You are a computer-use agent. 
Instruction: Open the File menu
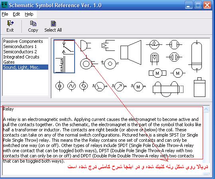click(x=5, y=14)
